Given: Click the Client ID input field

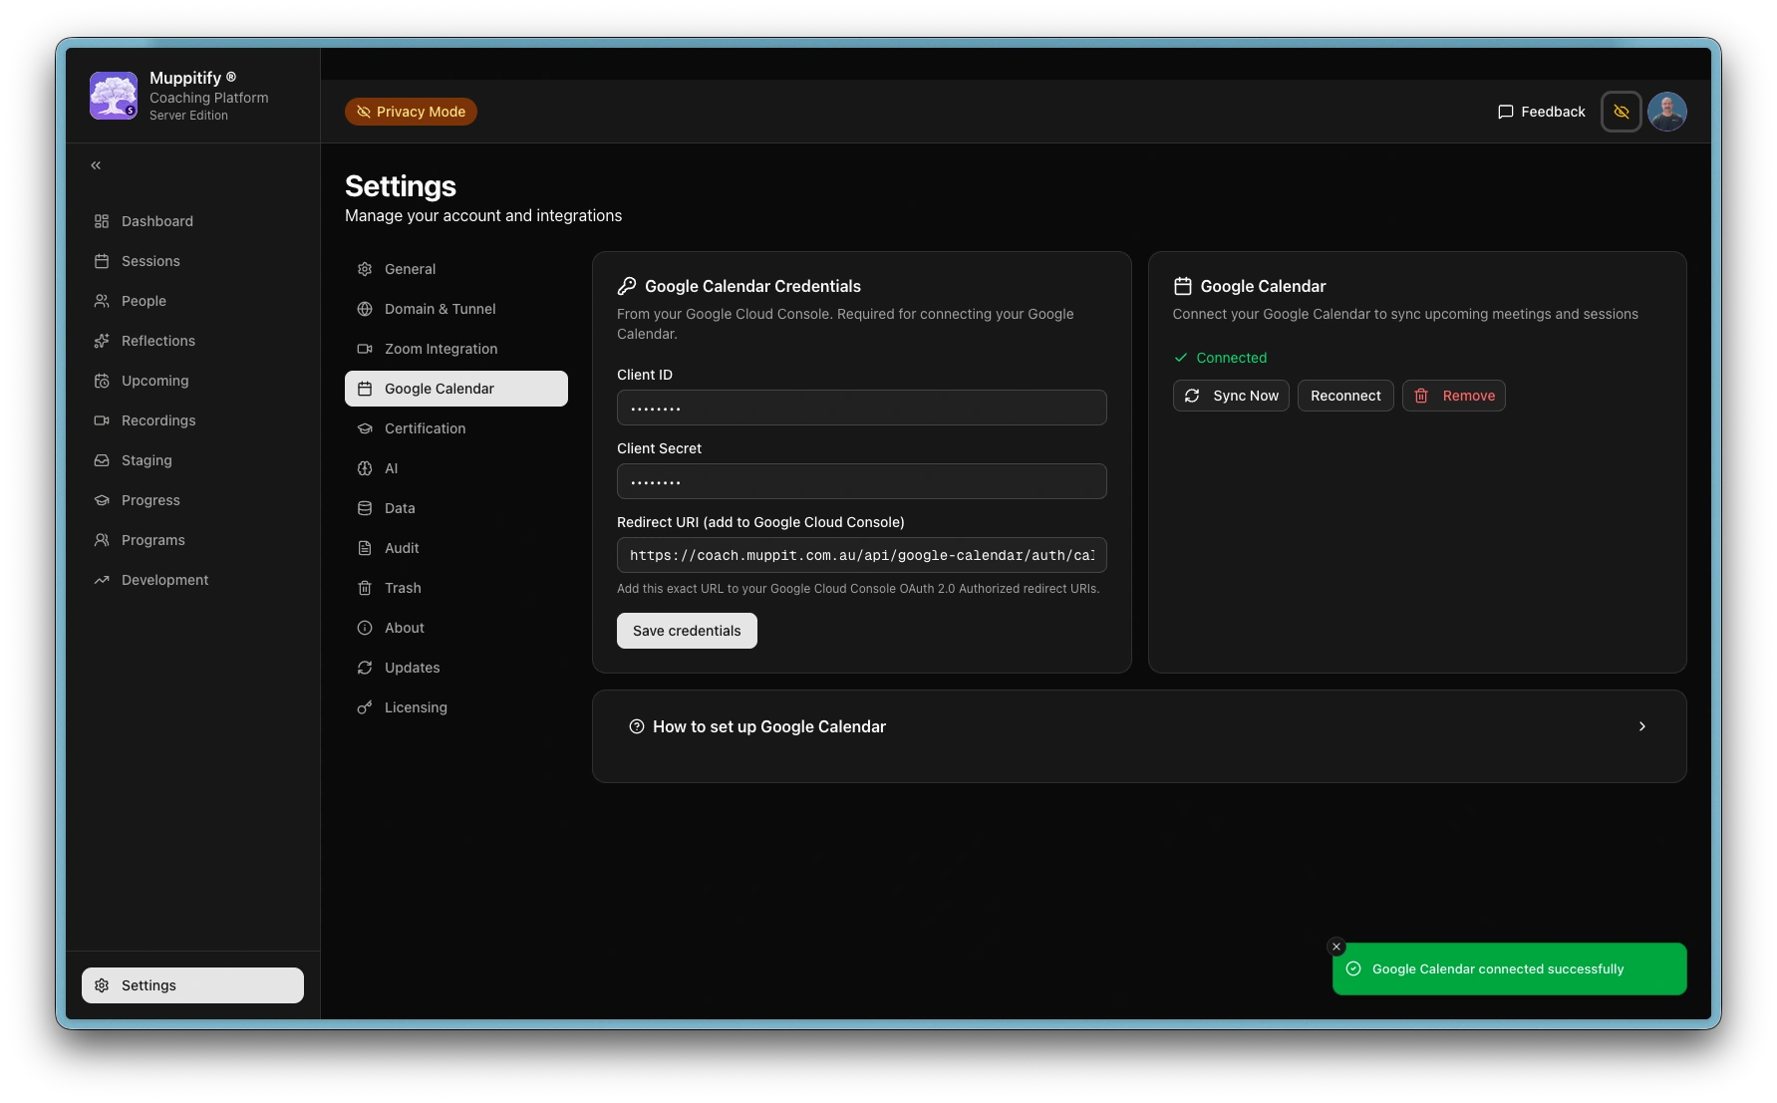Looking at the screenshot, I should pyautogui.click(x=861, y=408).
